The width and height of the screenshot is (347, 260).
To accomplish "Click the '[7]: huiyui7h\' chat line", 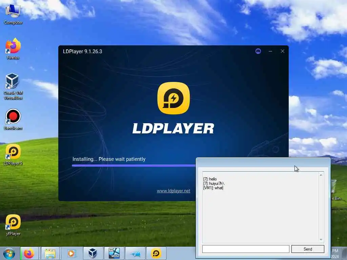I will click(x=214, y=183).
